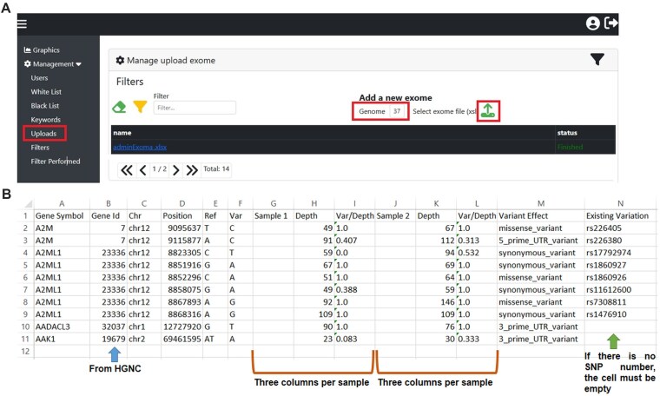
Task: Click the yellow funnel apply-filter icon
Action: [x=139, y=108]
